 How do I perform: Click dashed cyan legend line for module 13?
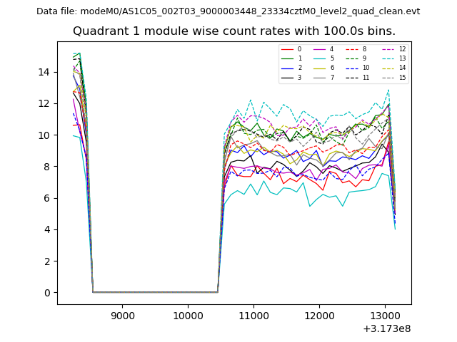pyautogui.click(x=389, y=58)
